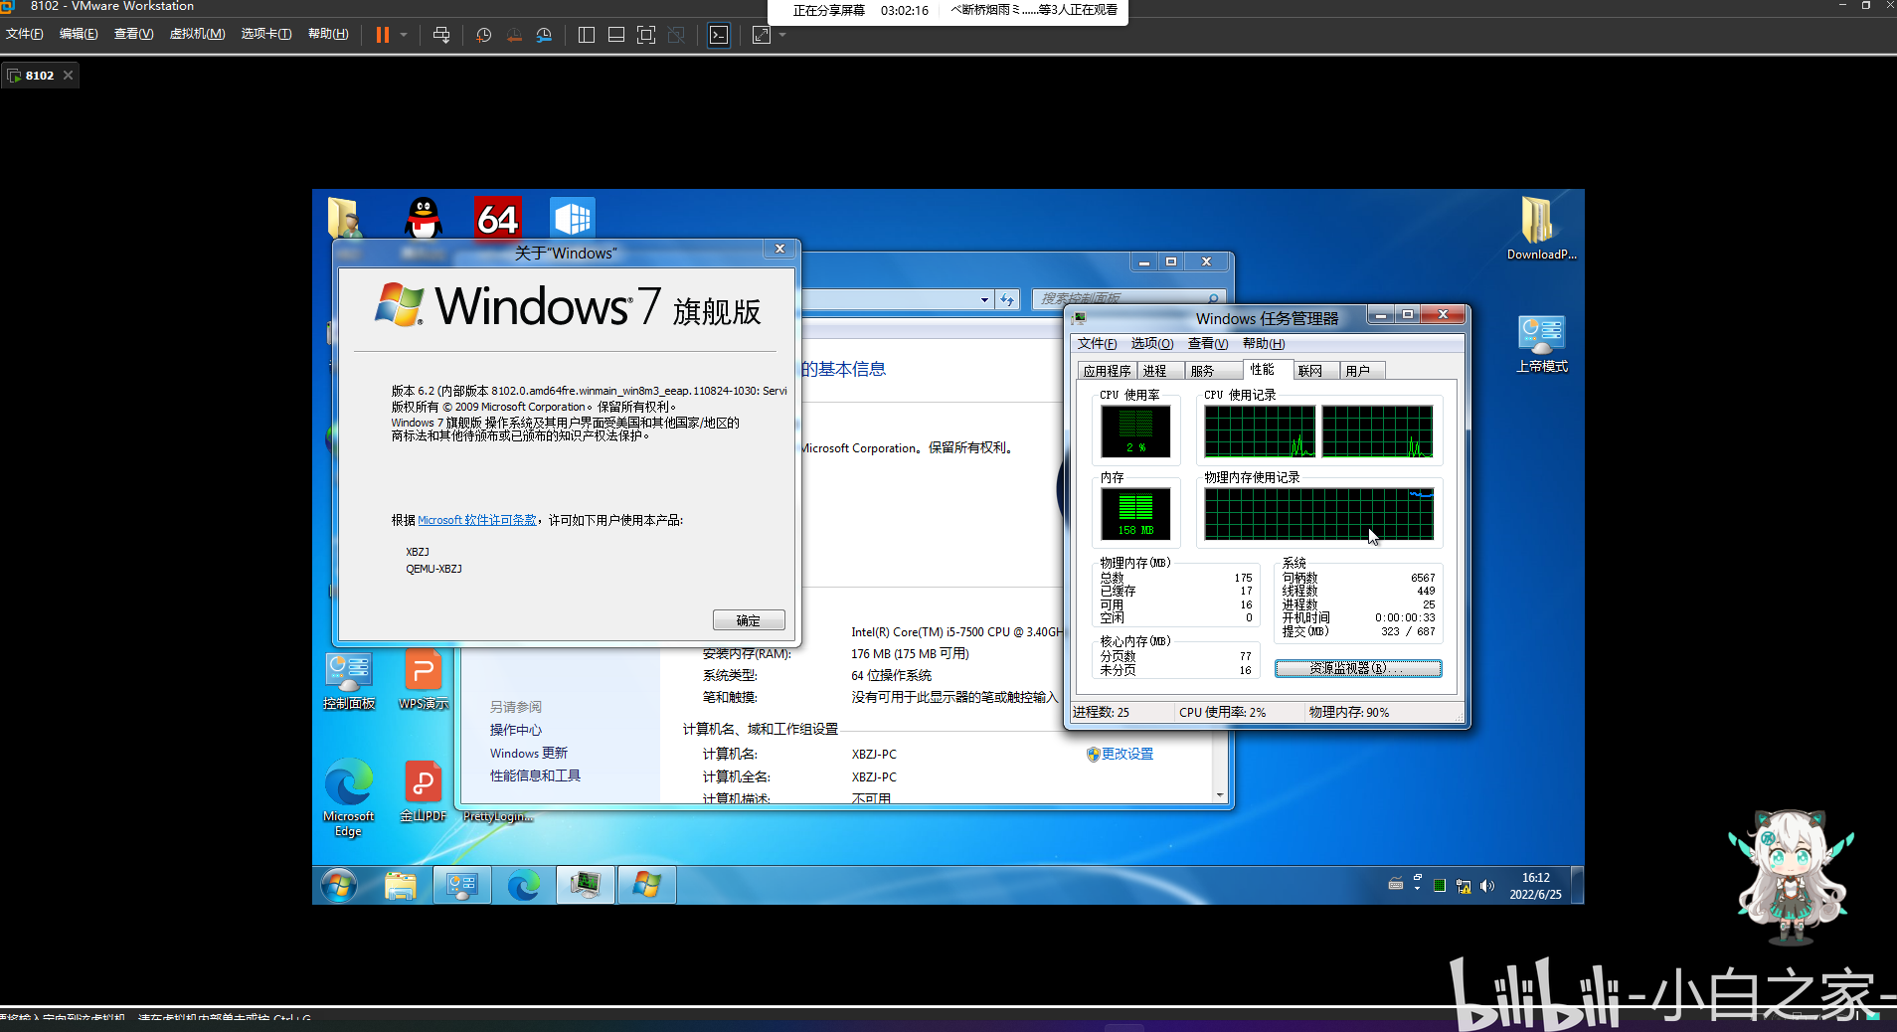Select the 金山PDF desktop icon
The width and height of the screenshot is (1897, 1032).
click(424, 791)
